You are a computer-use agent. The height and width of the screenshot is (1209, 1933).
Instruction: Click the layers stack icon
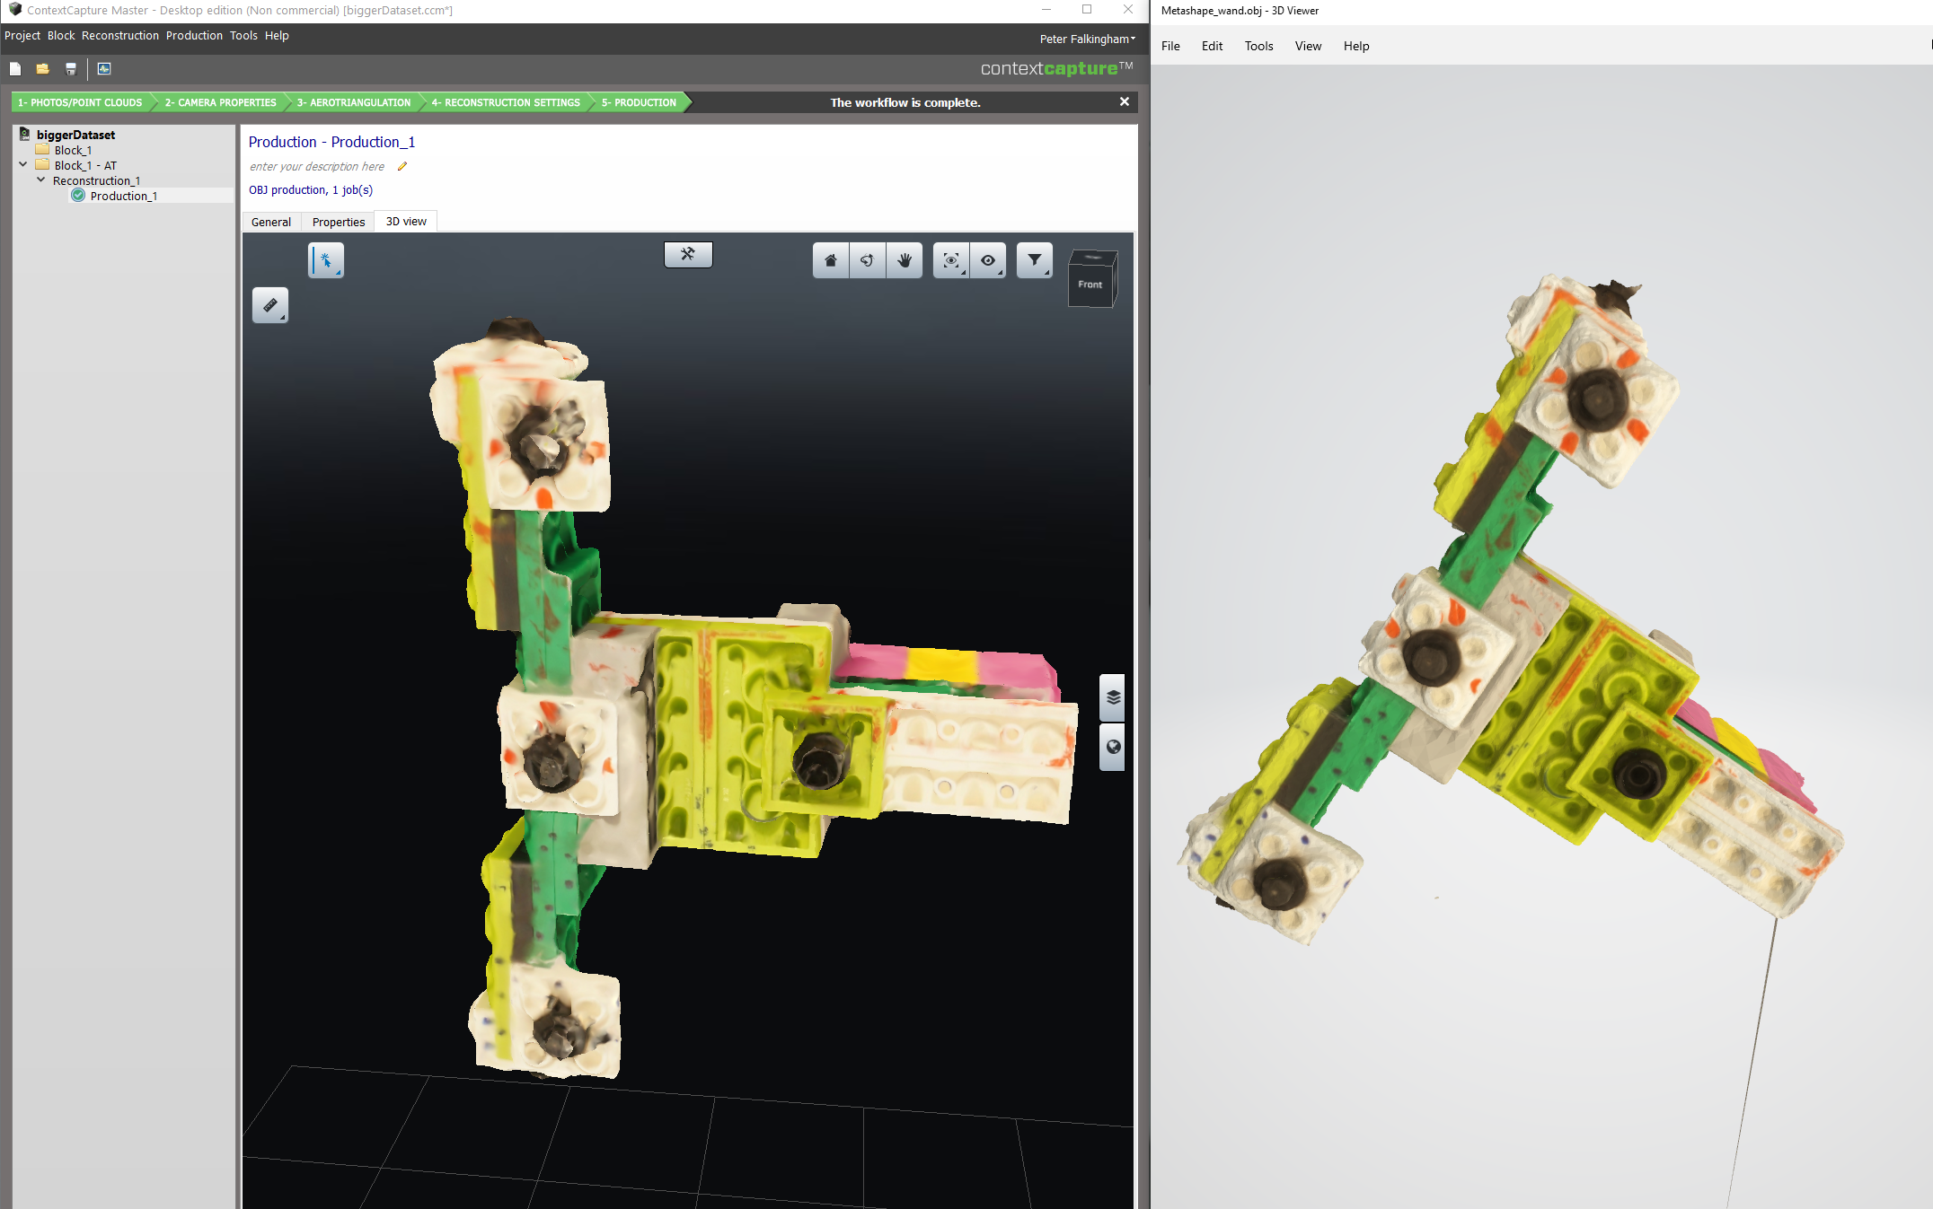(1113, 697)
